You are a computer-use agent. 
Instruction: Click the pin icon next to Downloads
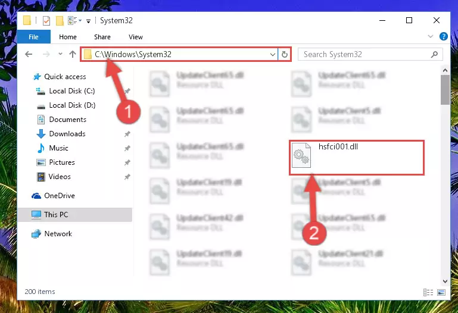point(127,134)
